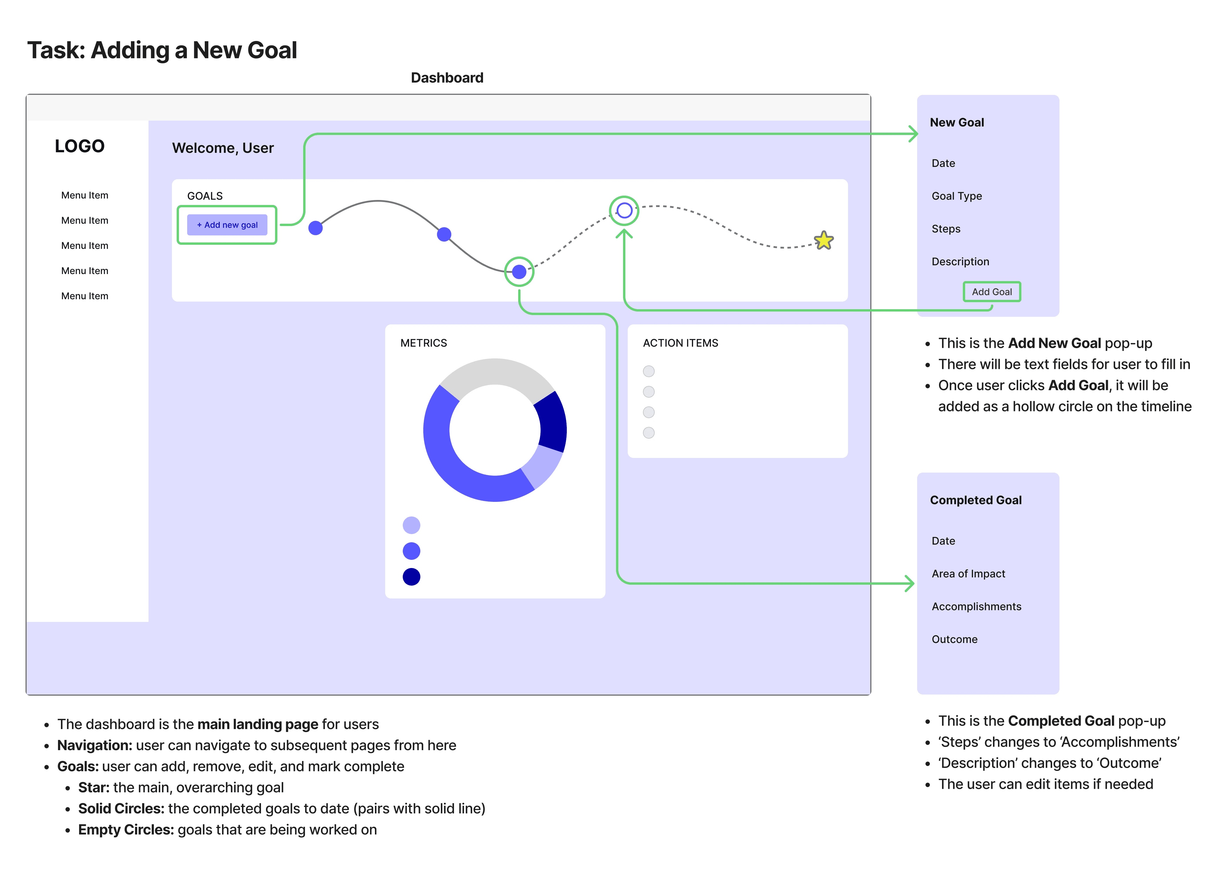1220x874 pixels.
Task: Open the last sidebar Menu Item
Action: point(84,296)
